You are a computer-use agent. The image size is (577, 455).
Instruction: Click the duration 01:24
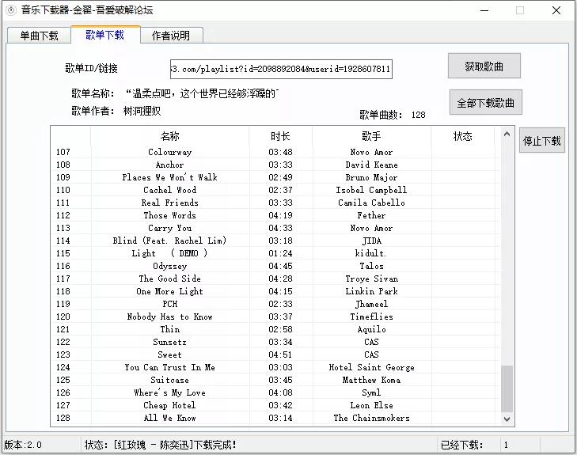coord(280,253)
